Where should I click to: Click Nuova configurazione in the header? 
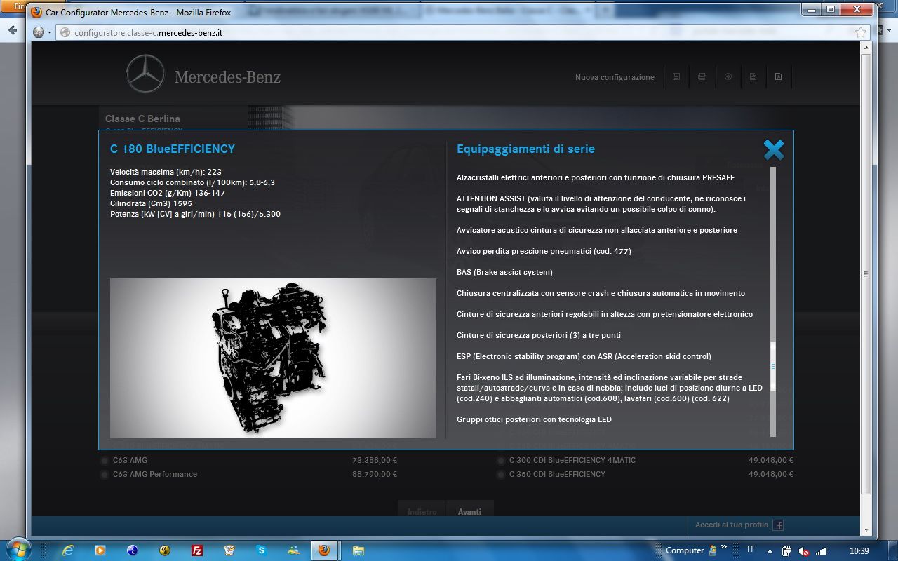point(615,77)
